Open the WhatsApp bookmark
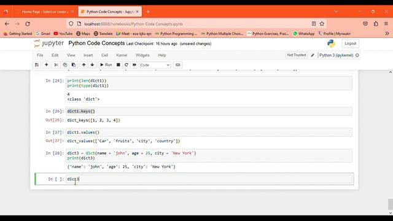The width and height of the screenshot is (393, 221). [x=303, y=34]
